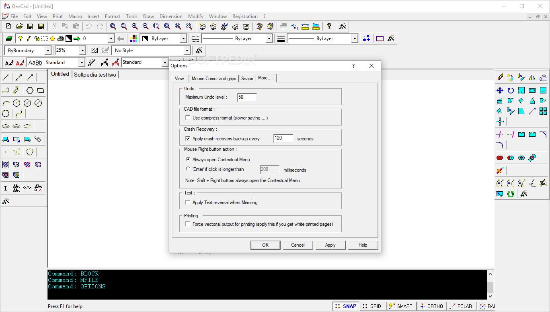Open a drawing with the folder icon
The height and width of the screenshot is (312, 550).
point(19,26)
